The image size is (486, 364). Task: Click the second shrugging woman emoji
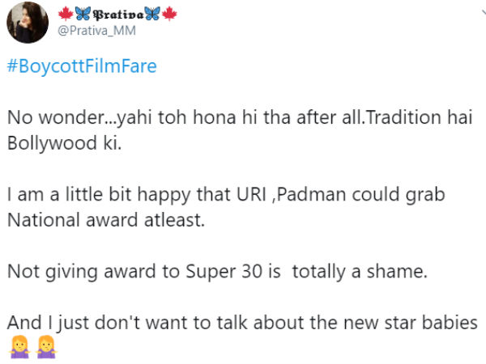pos(46,346)
